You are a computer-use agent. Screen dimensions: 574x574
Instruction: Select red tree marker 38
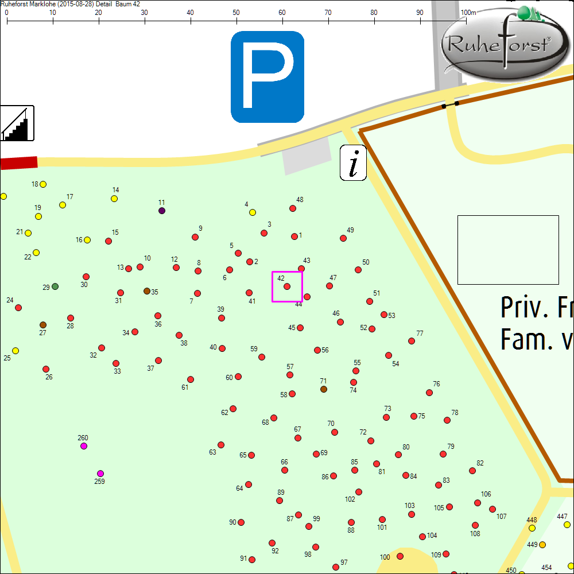pyautogui.click(x=179, y=335)
